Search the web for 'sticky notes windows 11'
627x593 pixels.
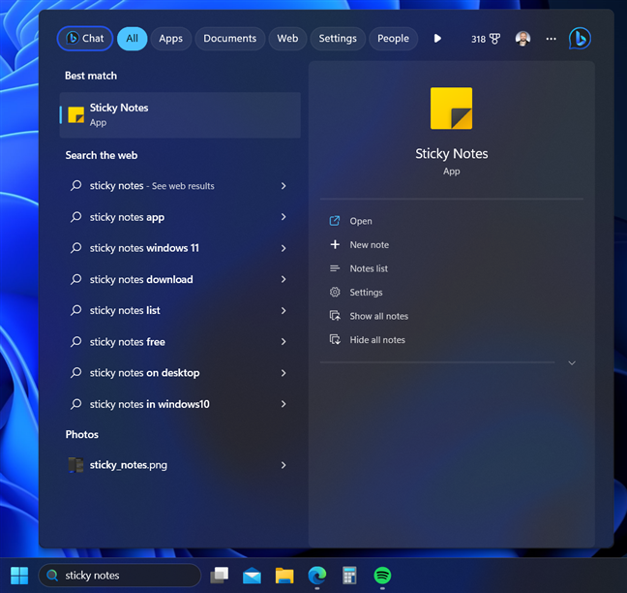pyautogui.click(x=180, y=248)
